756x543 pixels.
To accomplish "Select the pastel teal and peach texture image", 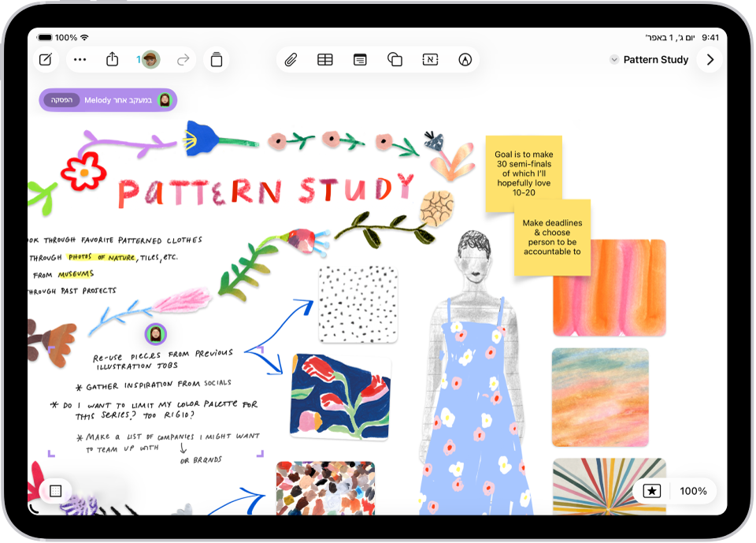I will tap(600, 397).
